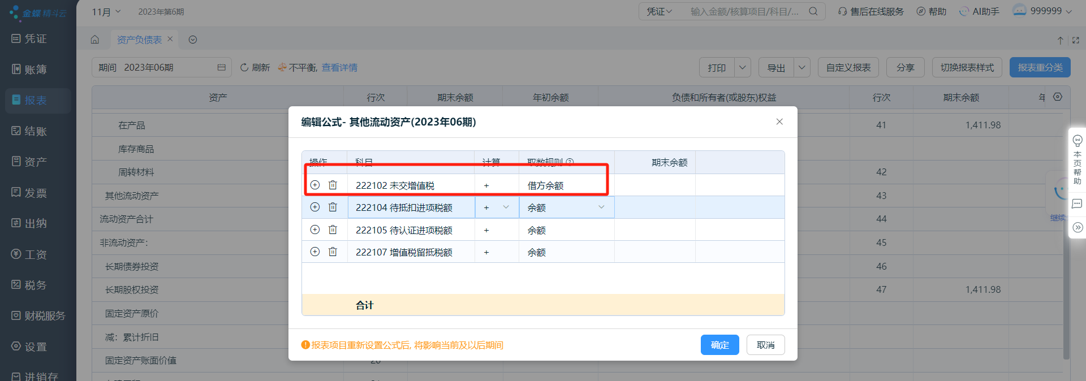Add a row below 222105 待认证进项税额
The width and height of the screenshot is (1086, 381).
coord(315,230)
